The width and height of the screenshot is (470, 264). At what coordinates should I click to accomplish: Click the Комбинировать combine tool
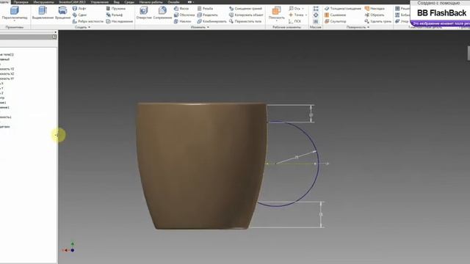[211, 21]
